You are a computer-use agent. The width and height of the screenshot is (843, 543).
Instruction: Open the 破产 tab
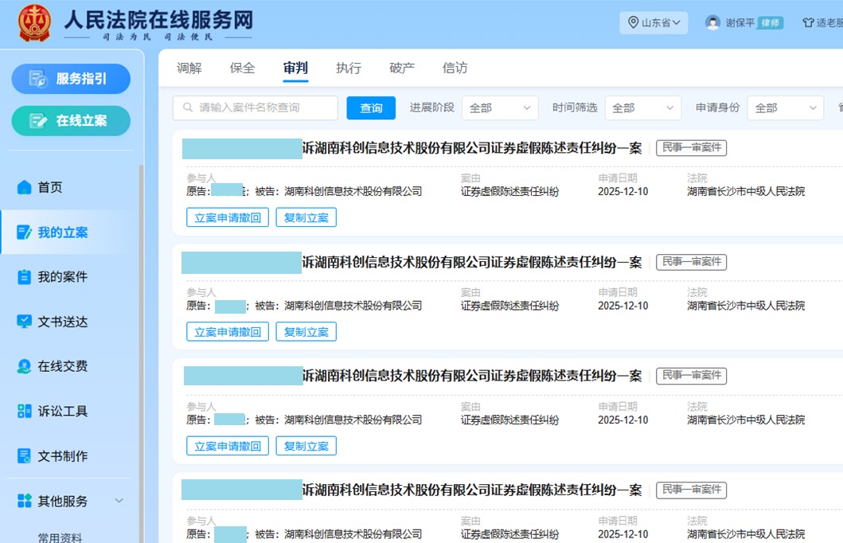[402, 68]
